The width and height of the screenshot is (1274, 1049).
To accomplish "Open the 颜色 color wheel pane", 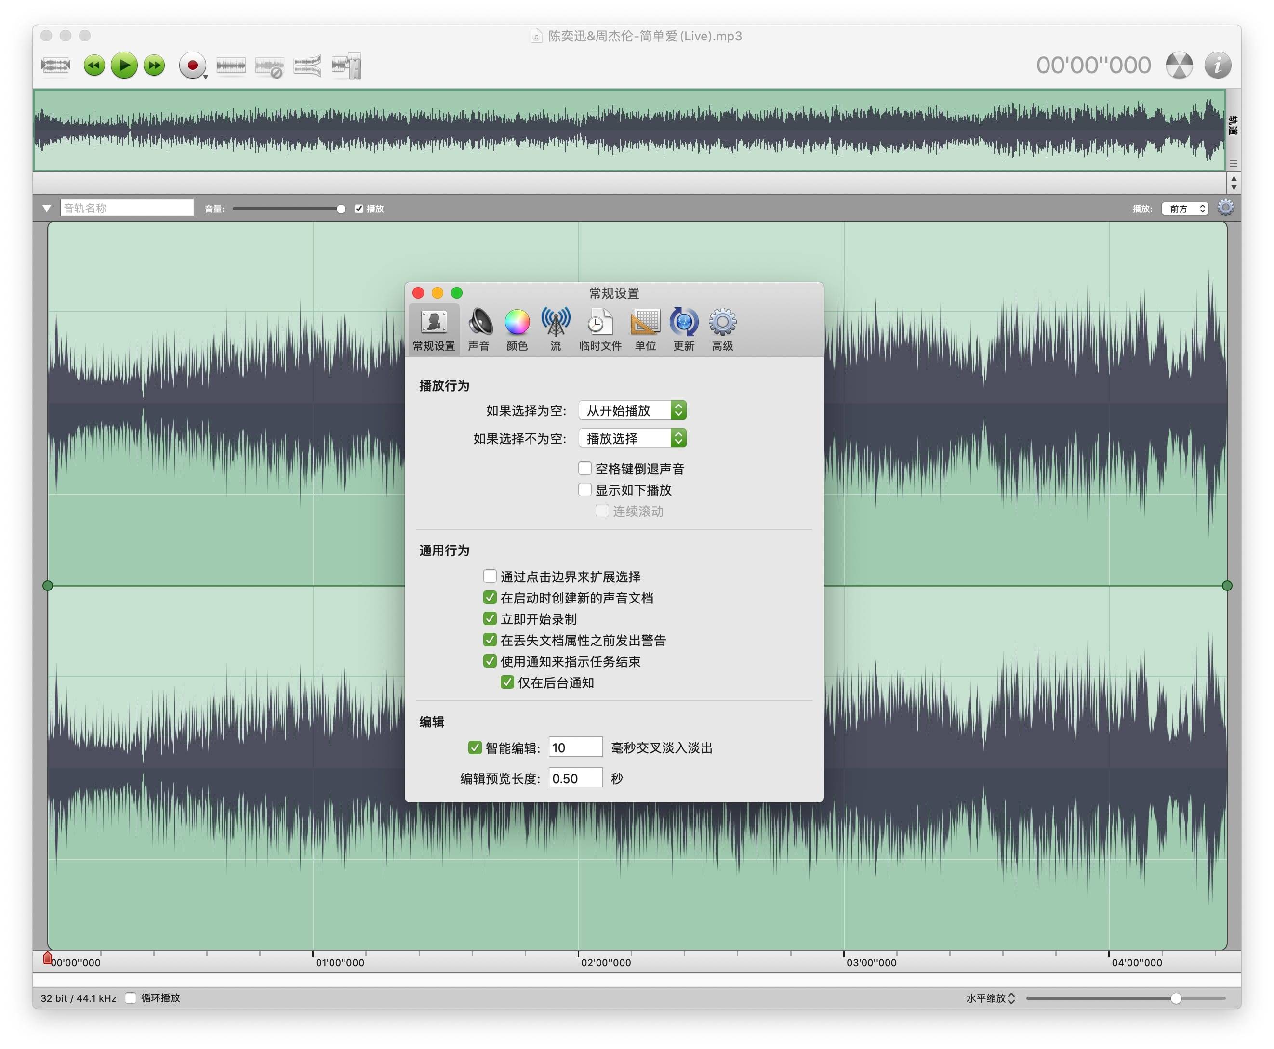I will tap(517, 329).
